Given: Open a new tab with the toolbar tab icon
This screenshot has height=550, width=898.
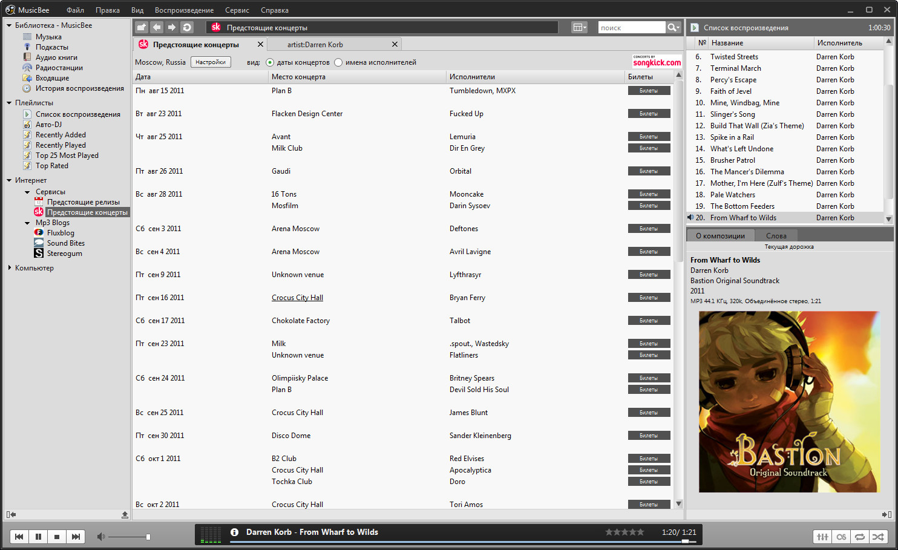Looking at the screenshot, I should [142, 27].
